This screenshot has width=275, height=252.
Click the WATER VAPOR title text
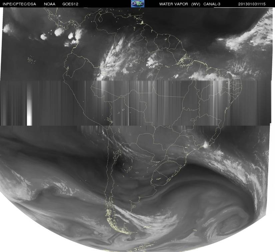tap(174, 4)
